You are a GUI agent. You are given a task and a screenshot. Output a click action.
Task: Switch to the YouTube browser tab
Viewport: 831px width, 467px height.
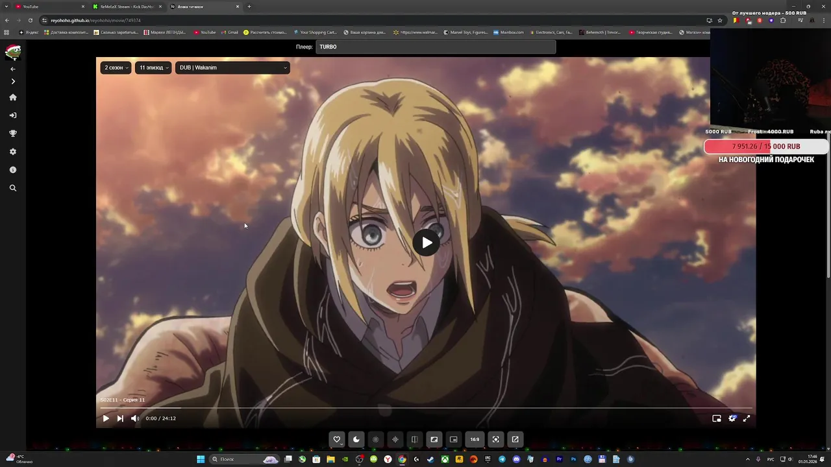(49, 6)
